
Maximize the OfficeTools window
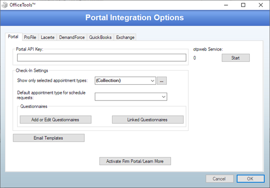coord(243,5)
